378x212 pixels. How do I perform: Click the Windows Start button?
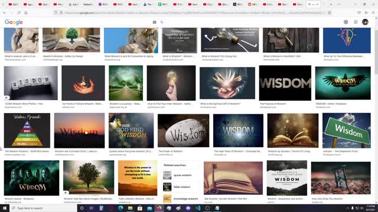[5, 208]
